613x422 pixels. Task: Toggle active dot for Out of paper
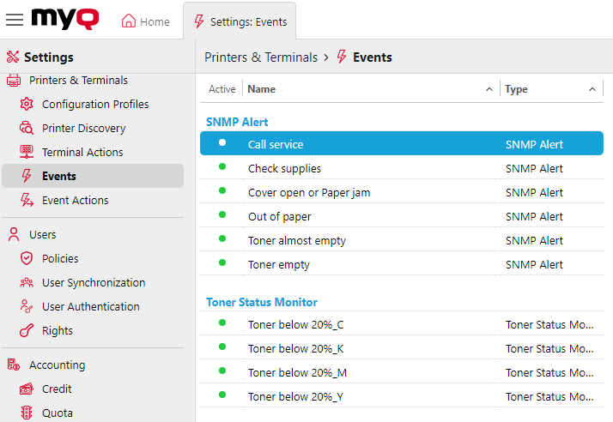pyautogui.click(x=222, y=215)
